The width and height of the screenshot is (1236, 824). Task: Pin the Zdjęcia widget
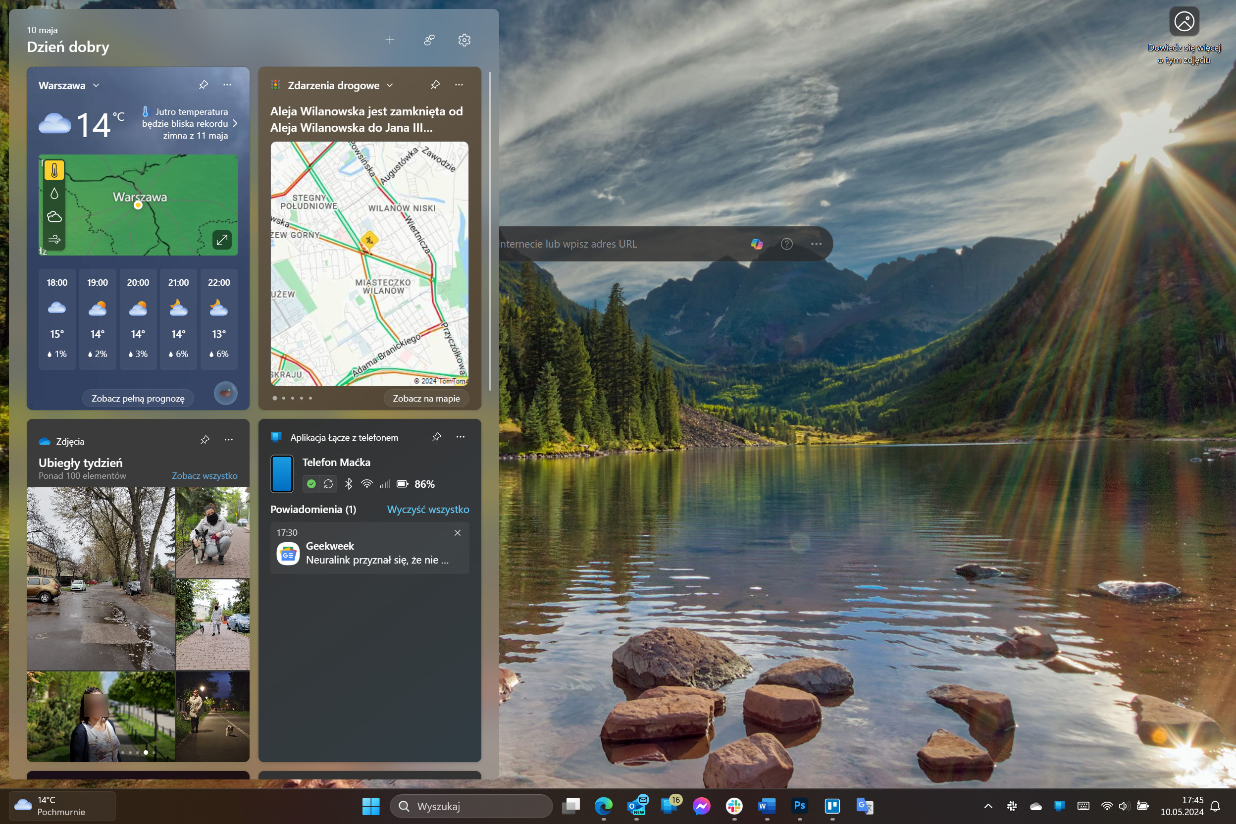(205, 440)
